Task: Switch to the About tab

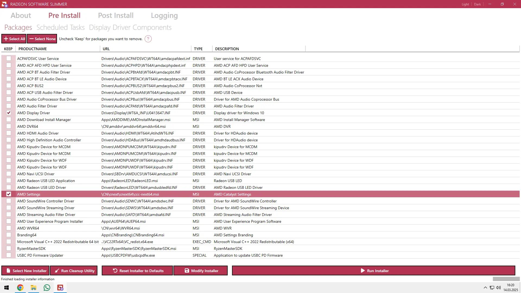Action: 21,15
